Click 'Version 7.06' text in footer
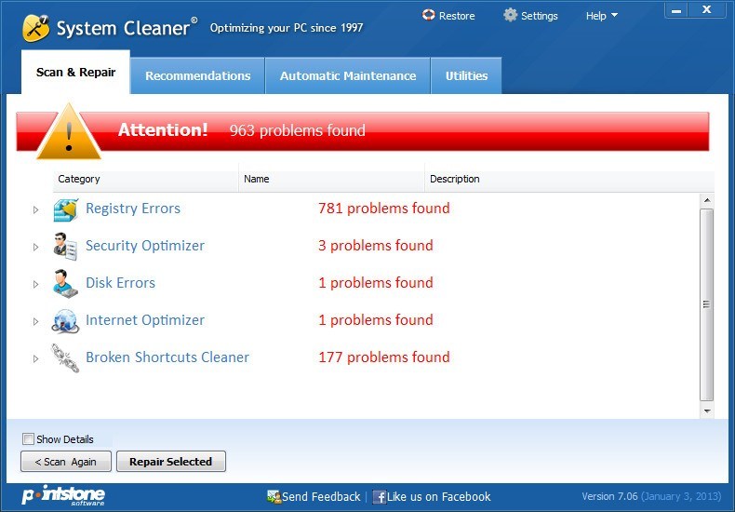Viewport: 735px width, 512px height. point(609,496)
